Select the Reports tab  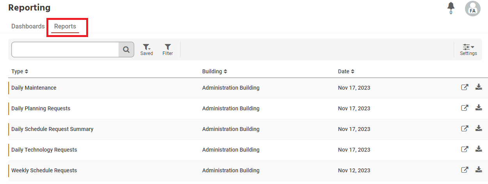(x=65, y=27)
